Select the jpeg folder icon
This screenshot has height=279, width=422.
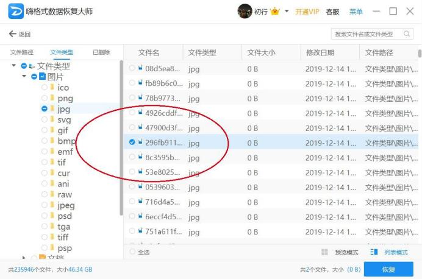click(52, 205)
